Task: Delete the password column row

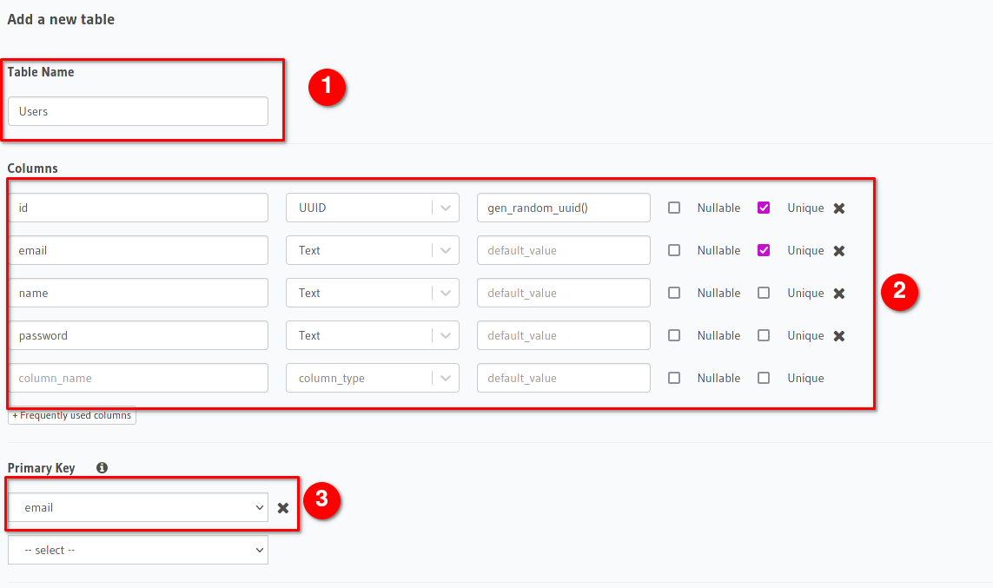Action: click(x=839, y=336)
